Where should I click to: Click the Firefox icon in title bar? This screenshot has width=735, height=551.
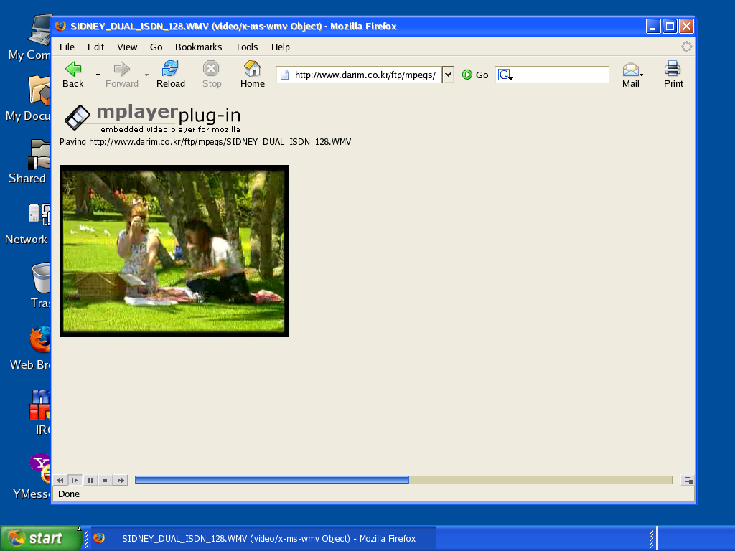[60, 26]
